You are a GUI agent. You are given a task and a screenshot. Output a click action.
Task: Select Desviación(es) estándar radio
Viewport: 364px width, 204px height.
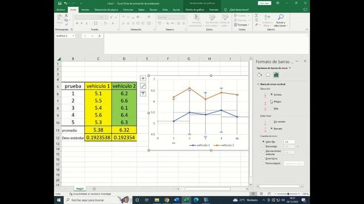tap(263, 152)
